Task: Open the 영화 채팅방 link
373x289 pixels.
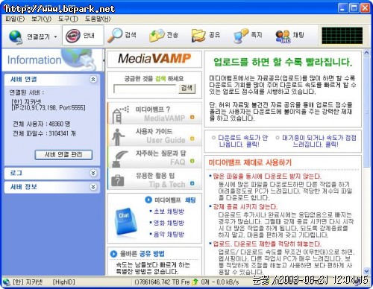Action: [169, 223]
